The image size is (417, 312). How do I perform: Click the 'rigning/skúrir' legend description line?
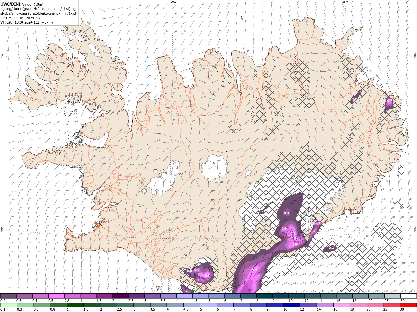pyautogui.click(x=38, y=9)
